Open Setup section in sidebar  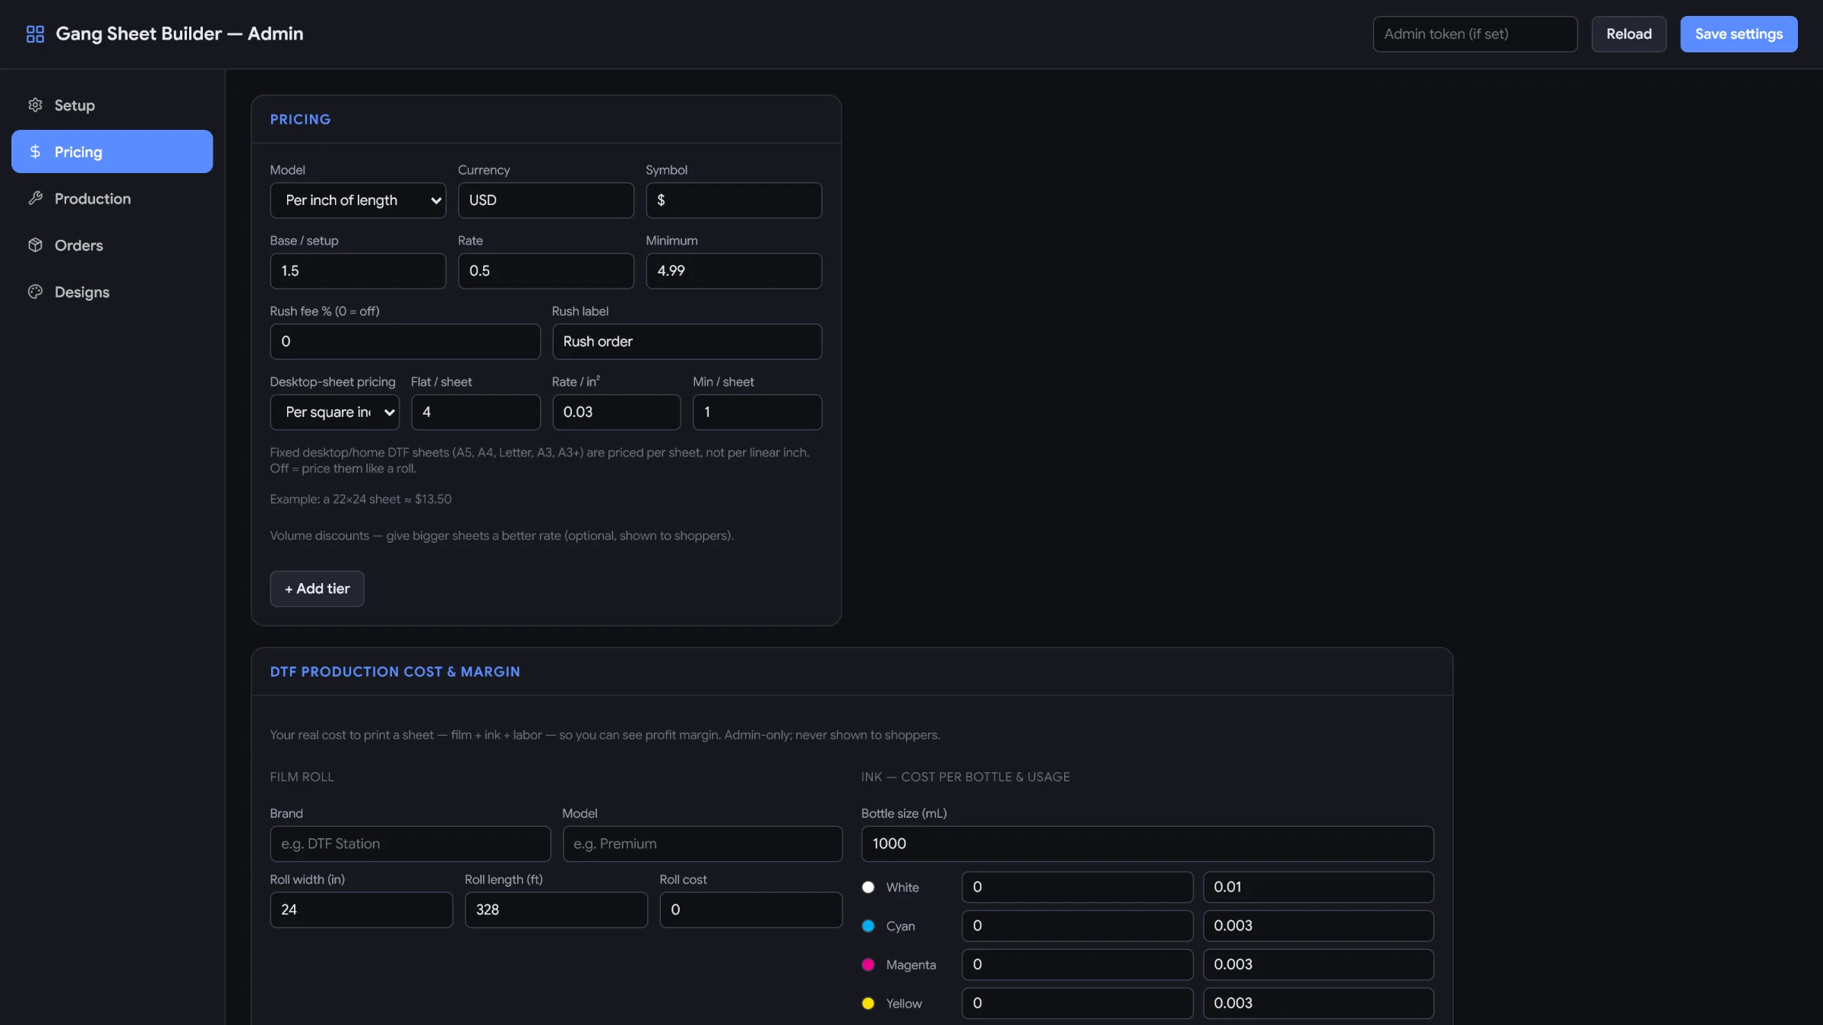(112, 105)
